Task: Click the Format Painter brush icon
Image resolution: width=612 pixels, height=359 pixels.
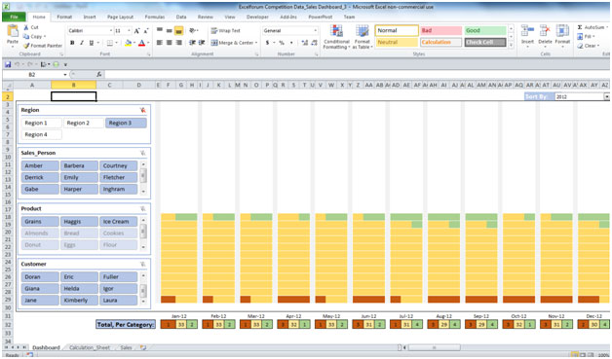Action: tap(26, 46)
